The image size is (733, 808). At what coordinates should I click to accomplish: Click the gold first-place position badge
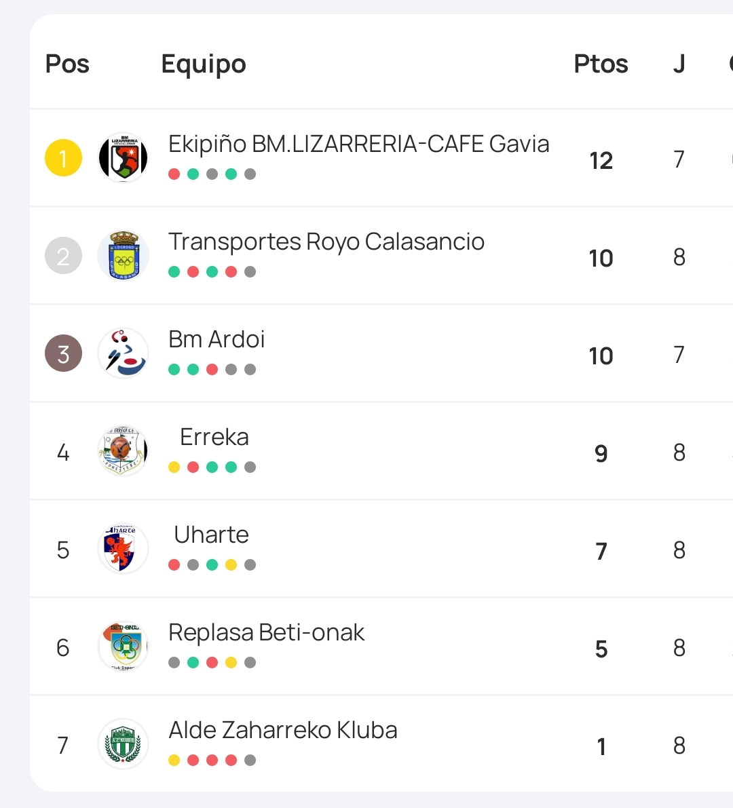point(63,158)
